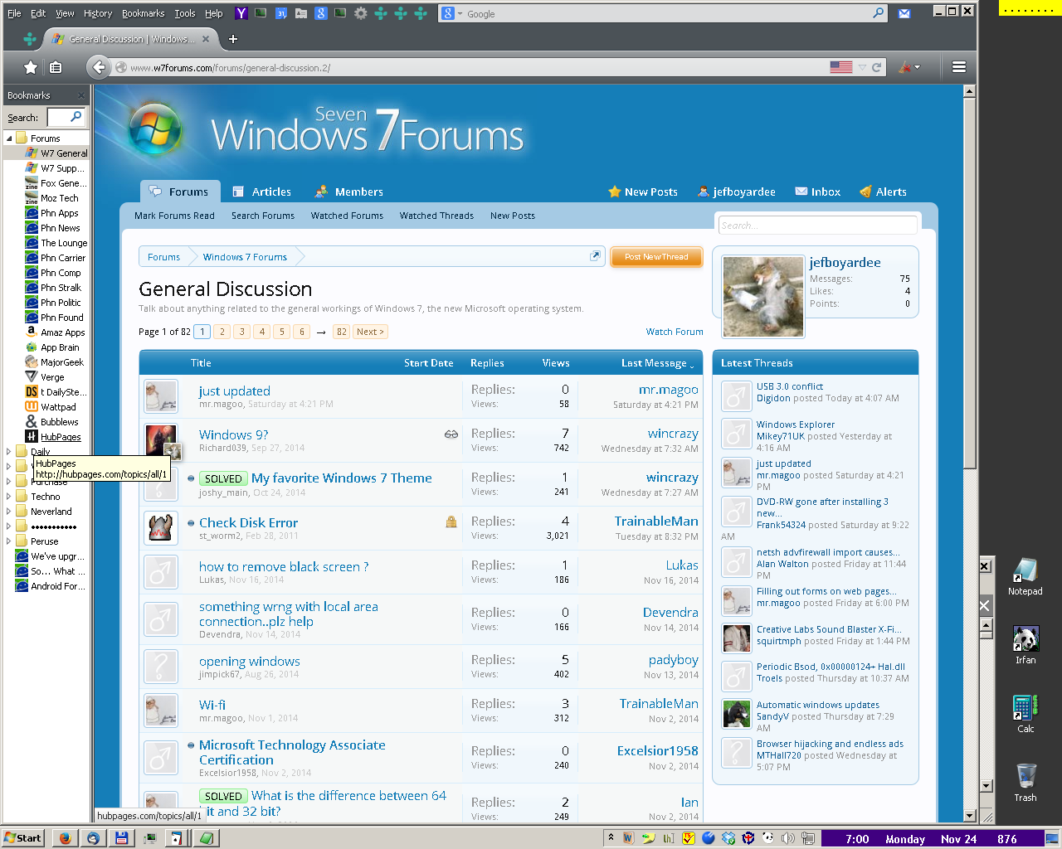1062x849 pixels.
Task: Expand the Neverland bookmark folder
Action: click(9, 512)
